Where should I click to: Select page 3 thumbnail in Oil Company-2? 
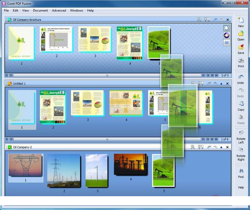97,170
